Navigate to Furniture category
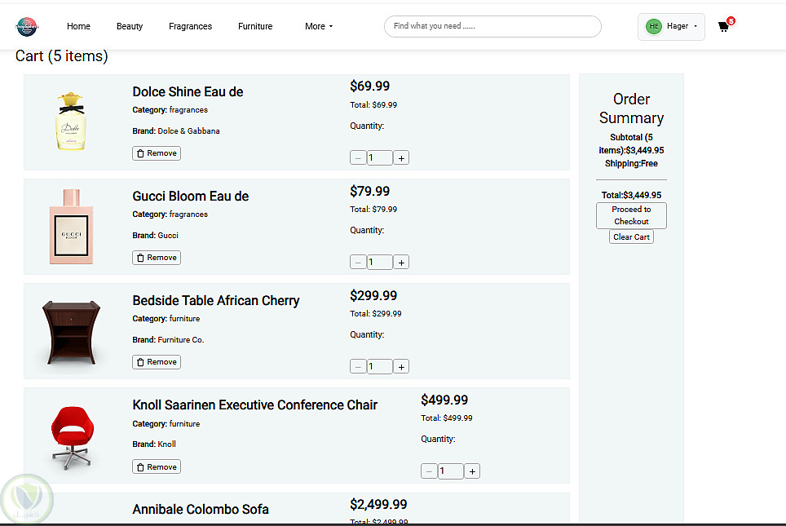 pos(255,27)
